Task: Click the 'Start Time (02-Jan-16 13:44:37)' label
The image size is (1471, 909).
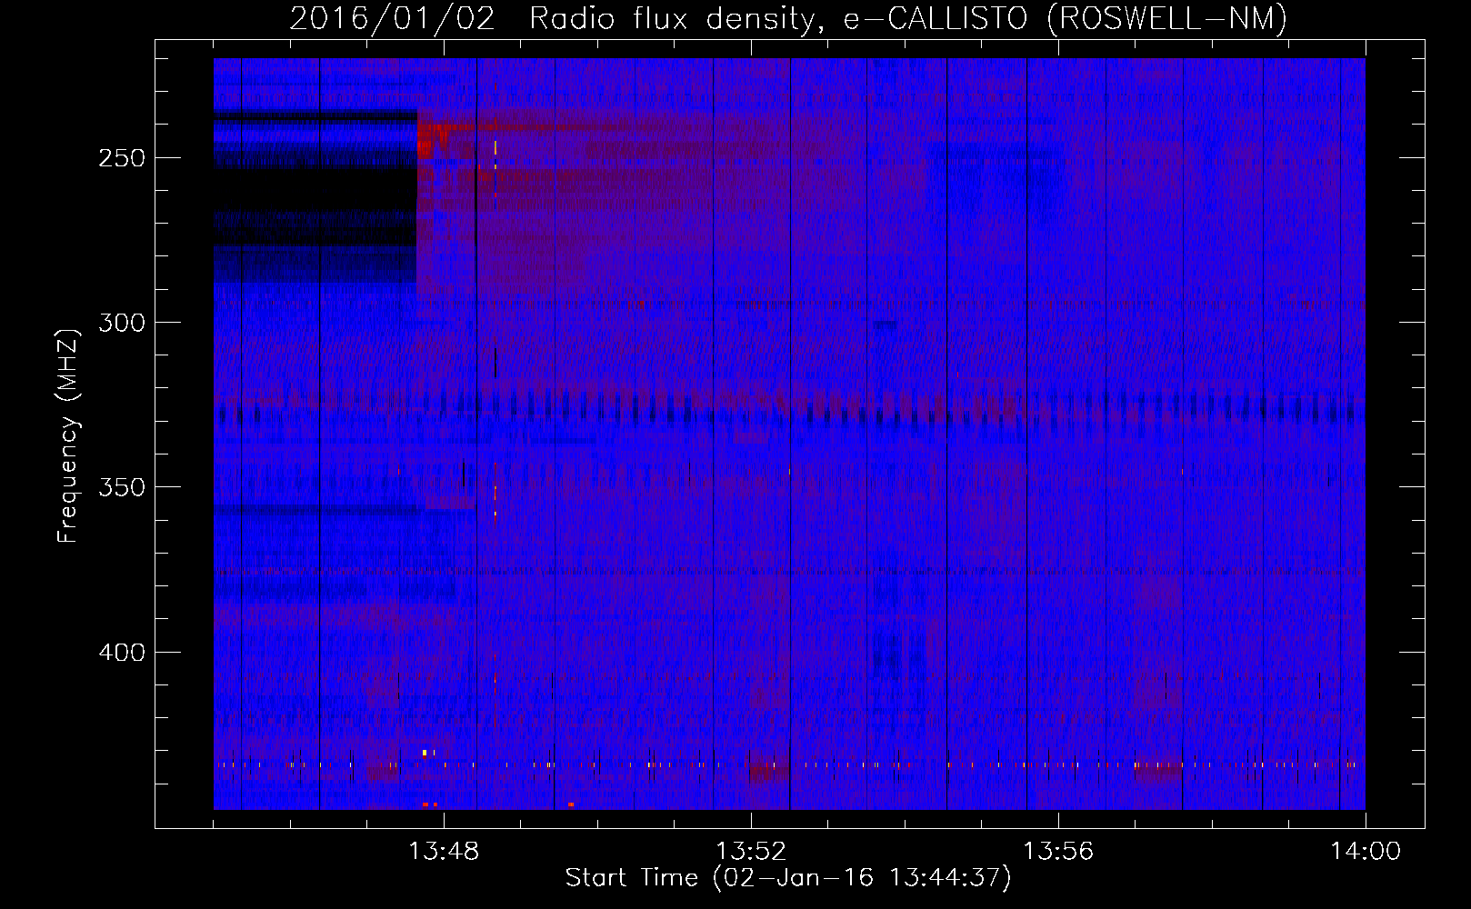Action: tap(788, 878)
